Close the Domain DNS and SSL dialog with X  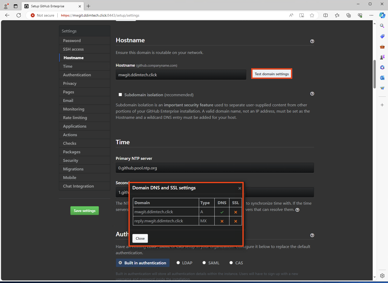[240, 188]
